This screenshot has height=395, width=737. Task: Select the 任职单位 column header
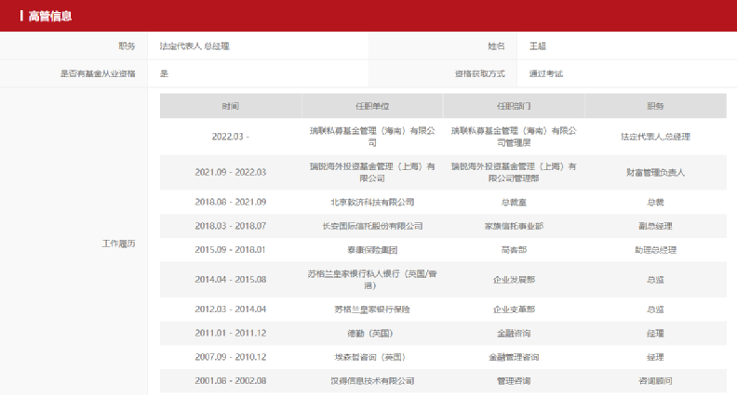371,106
